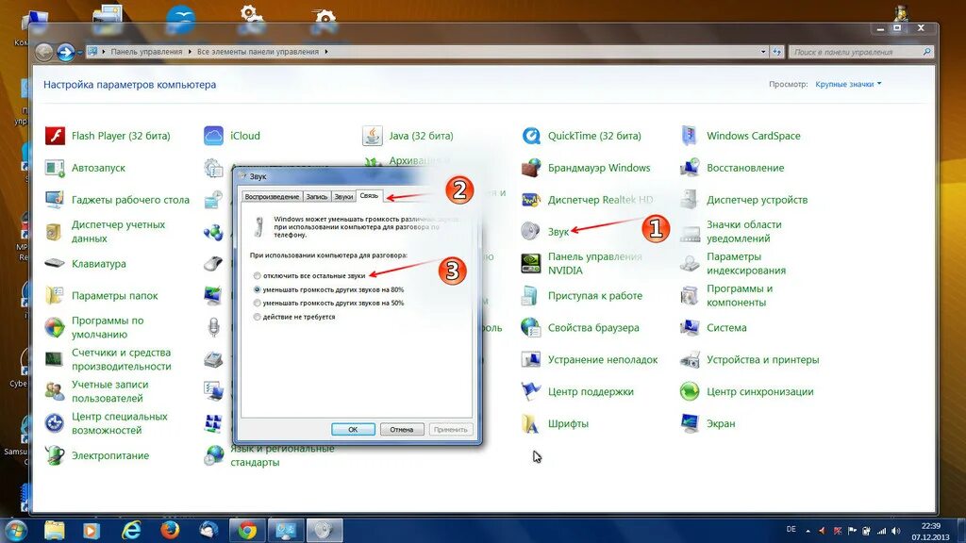
Task: Open Язык и региональные стандарты
Action: point(270,455)
